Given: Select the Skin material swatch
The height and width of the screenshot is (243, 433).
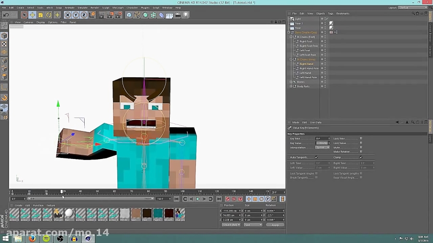Looking at the screenshot, I should tap(136, 215).
